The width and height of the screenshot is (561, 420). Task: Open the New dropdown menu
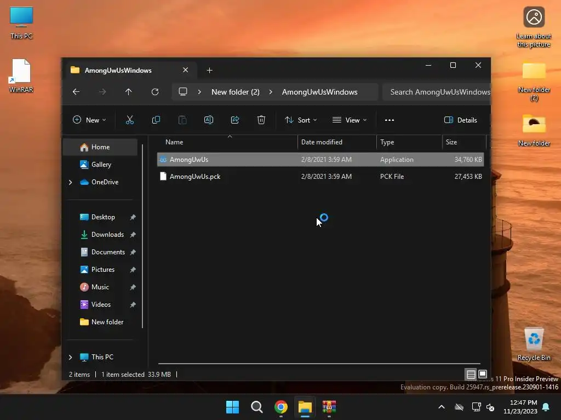tap(89, 120)
